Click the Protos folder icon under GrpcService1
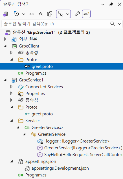123x179 pixels. coord(21,107)
